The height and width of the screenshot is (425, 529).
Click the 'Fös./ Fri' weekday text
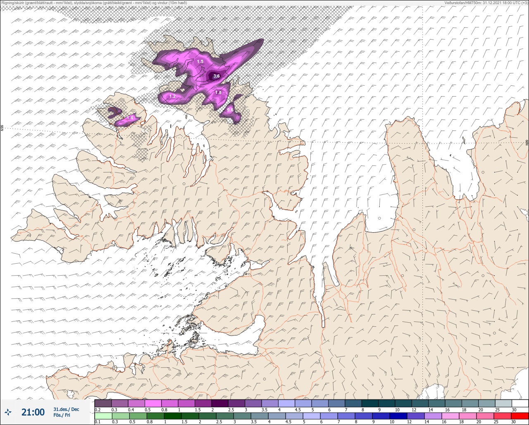62,415
